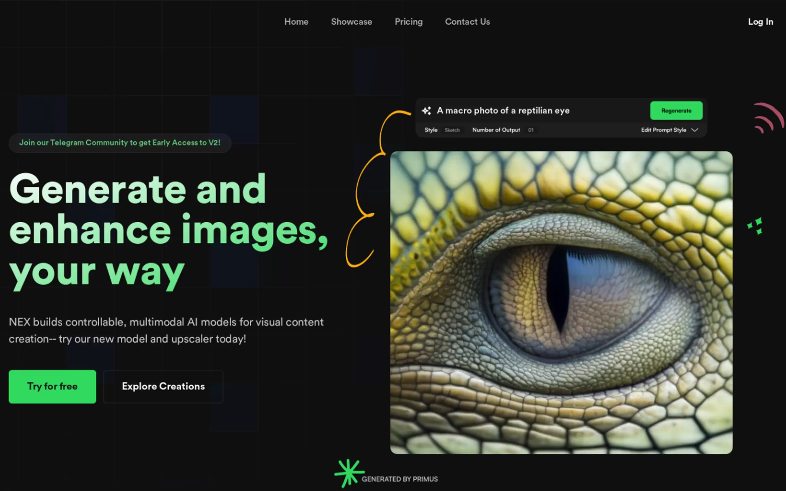Open the Showcase page
Screen dimensions: 786x491
point(351,22)
